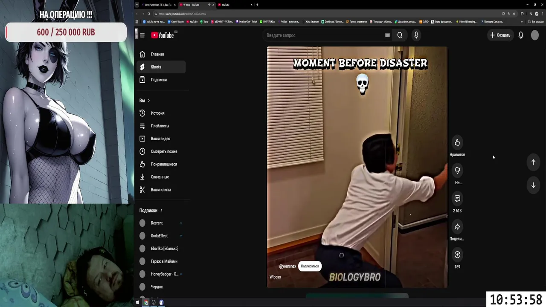Click the search magnifier button
This screenshot has width=546, height=307.
tap(400, 35)
